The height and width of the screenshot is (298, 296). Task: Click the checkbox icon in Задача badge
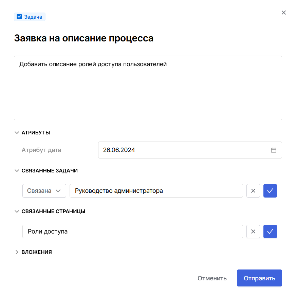(x=19, y=16)
